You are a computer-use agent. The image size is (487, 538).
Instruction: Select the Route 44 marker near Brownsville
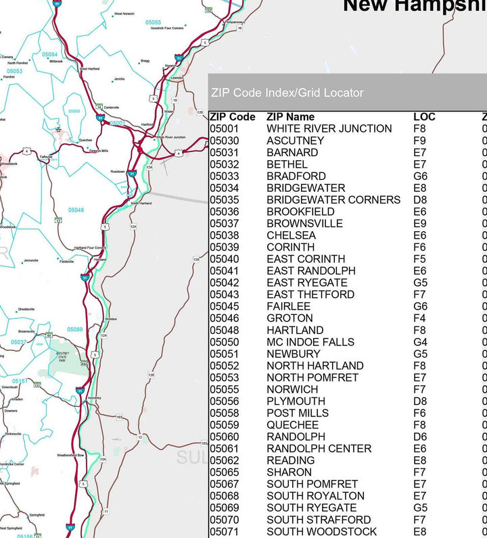49,335
